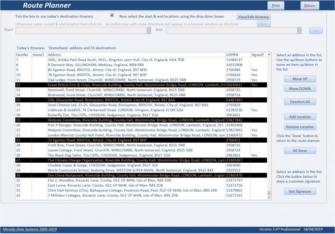Open the Mendip Data Systems 2005-2019 link
Screen dimensions: 335x234
pos(30,229)
